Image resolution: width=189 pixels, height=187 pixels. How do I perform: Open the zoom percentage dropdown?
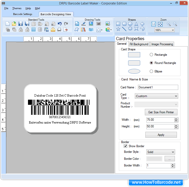[164, 30]
